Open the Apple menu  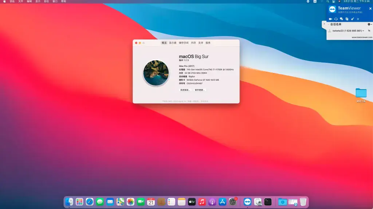[4, 1]
